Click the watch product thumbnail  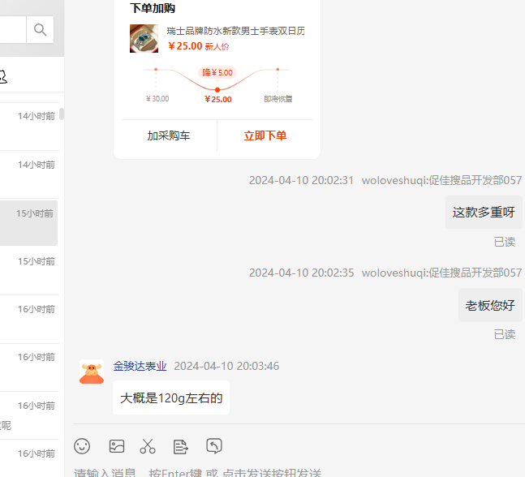click(144, 38)
